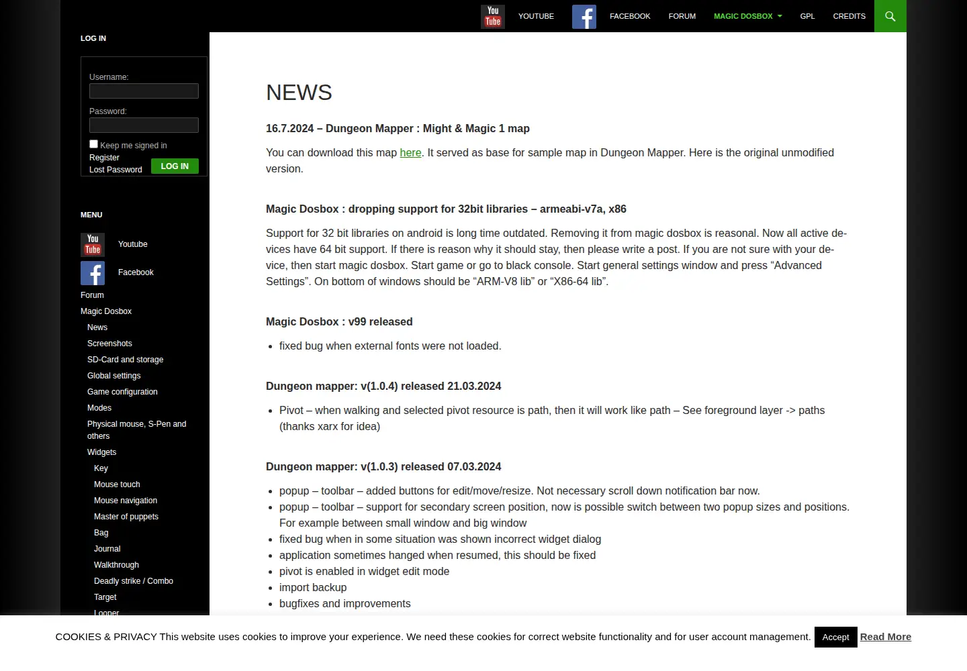Image resolution: width=967 pixels, height=671 pixels.
Task: Open the Mouse navigation widget page
Action: point(126,501)
